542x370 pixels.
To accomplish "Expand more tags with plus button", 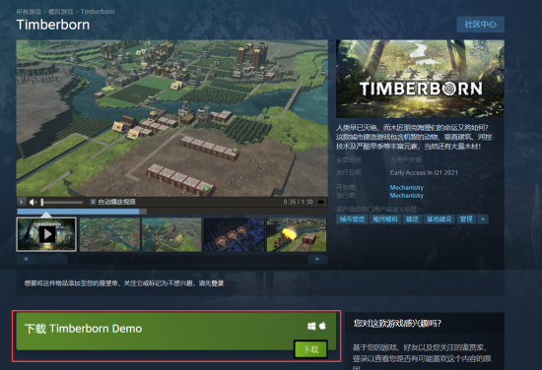I will pyautogui.click(x=483, y=219).
